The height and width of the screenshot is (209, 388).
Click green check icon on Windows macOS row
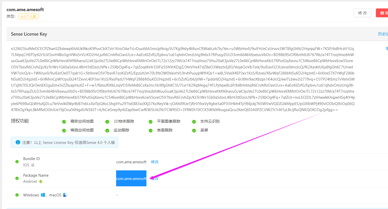(x=17, y=195)
